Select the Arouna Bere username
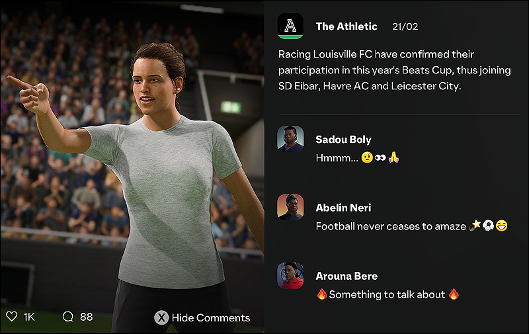Screen dimensions: 529x334 [x=346, y=276]
